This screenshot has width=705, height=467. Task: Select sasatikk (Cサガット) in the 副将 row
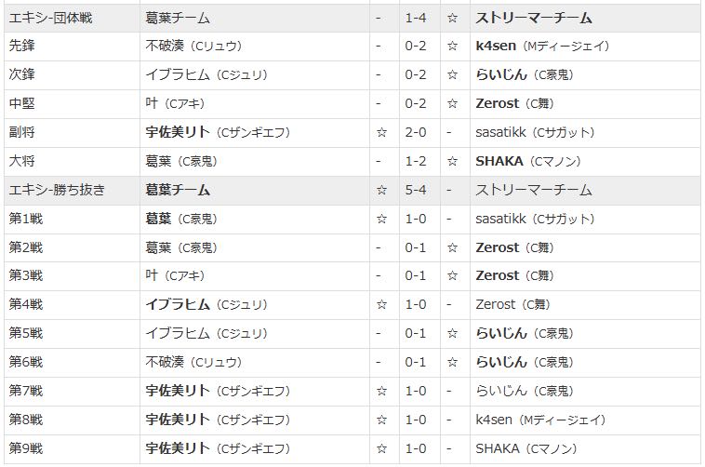(x=535, y=132)
